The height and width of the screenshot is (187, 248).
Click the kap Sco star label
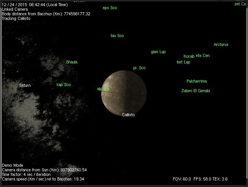click(x=64, y=85)
